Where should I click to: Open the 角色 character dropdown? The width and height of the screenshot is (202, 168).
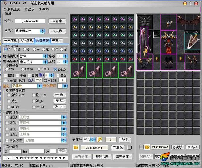42,31
